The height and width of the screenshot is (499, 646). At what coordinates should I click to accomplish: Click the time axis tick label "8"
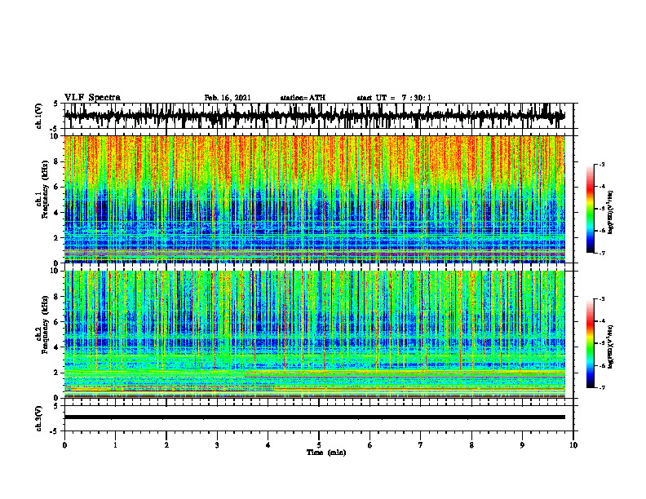(x=471, y=445)
